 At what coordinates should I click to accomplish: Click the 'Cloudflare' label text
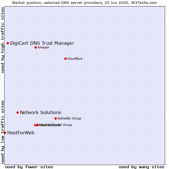click(x=75, y=59)
